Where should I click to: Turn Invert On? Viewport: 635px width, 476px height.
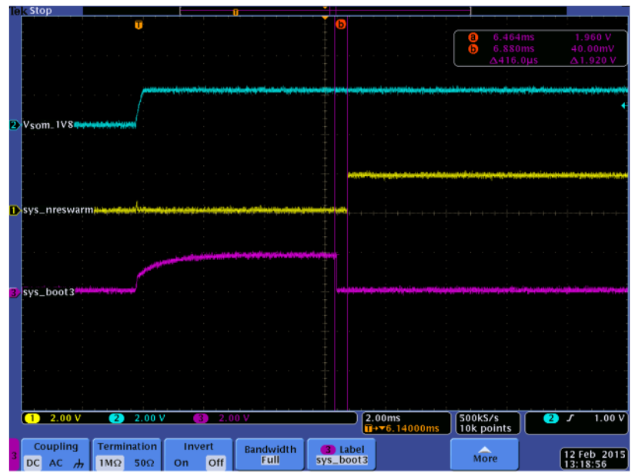181,463
